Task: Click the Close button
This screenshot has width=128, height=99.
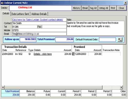Action: click(x=121, y=8)
